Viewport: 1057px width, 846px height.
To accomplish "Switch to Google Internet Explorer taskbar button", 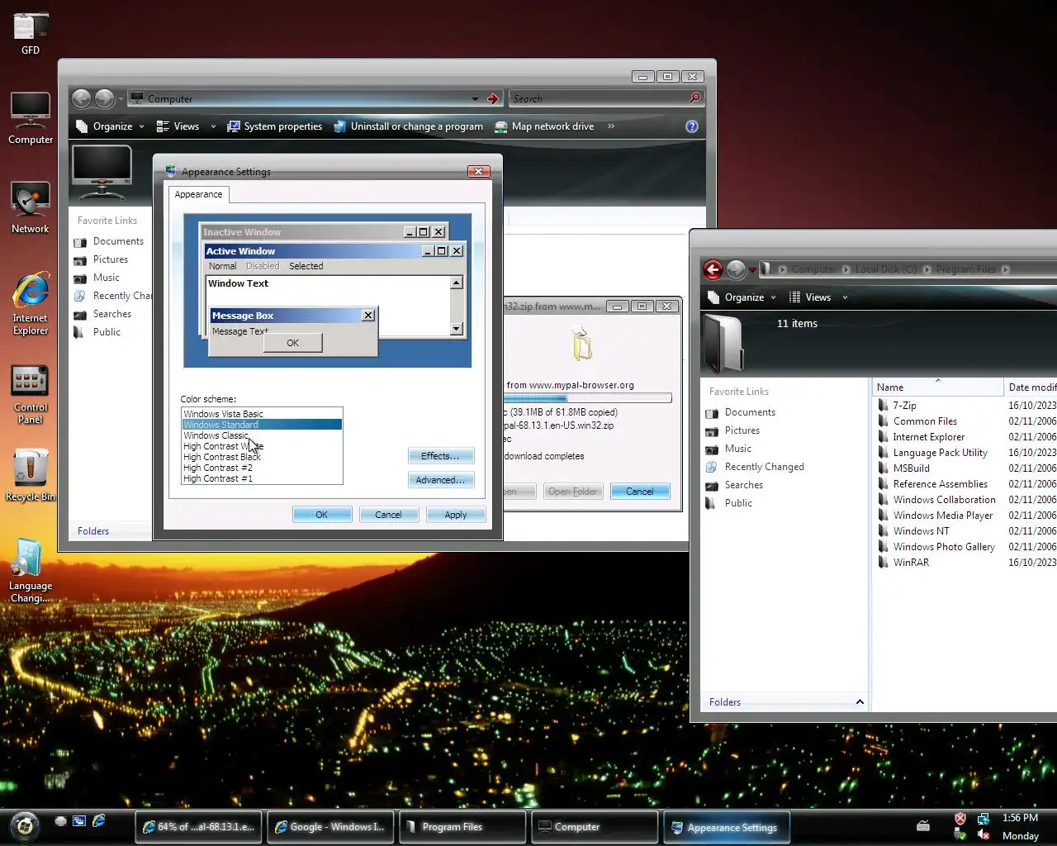I will (x=330, y=827).
